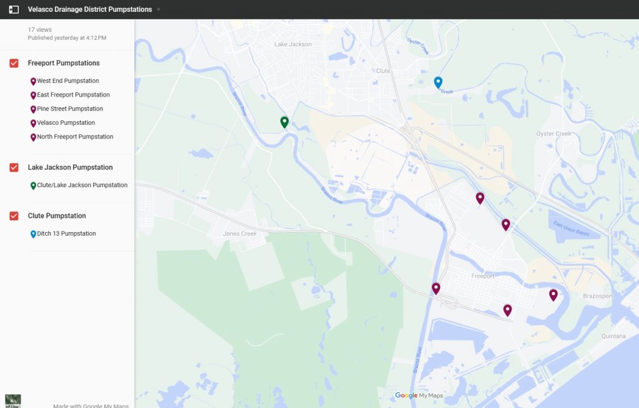Select West End Pumpstation in the list
Image resolution: width=639 pixels, height=408 pixels.
tap(67, 81)
